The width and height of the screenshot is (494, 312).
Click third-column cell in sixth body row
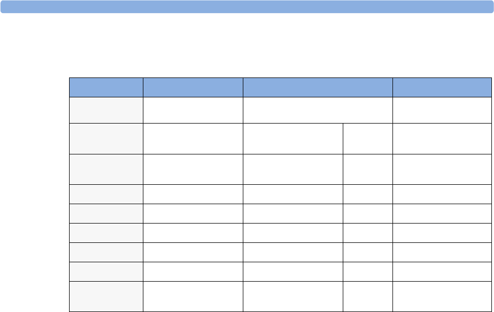(293, 233)
